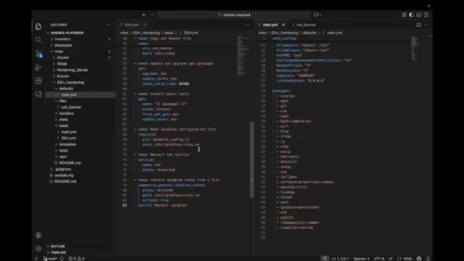Click the main branch indicator in status bar
Viewport: 464px width, 261px height.
pyautogui.click(x=51, y=258)
